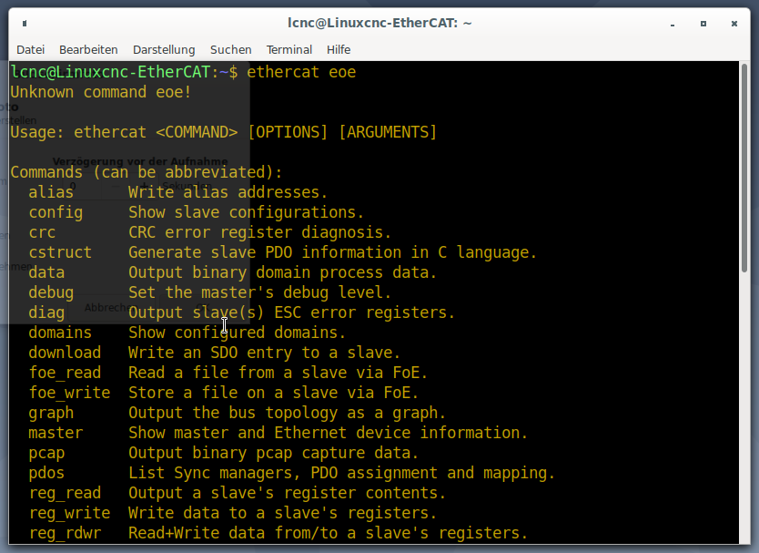Click the 'config' command row

196,212
